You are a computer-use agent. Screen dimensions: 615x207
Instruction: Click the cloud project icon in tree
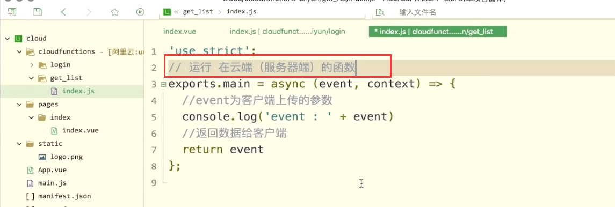18,39
